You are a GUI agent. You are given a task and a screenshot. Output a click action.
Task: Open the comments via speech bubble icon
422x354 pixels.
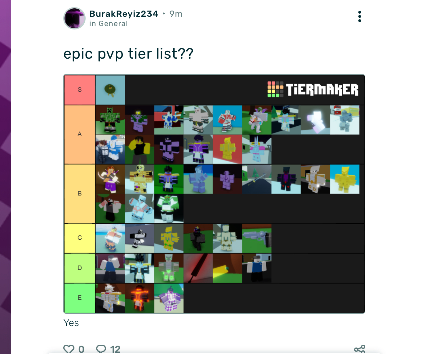[x=101, y=349]
